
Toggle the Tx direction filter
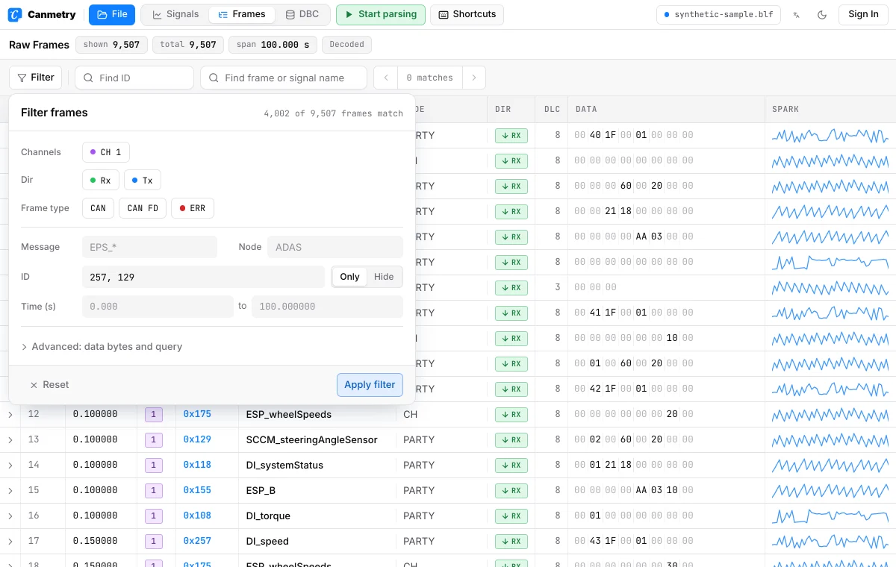pos(142,181)
